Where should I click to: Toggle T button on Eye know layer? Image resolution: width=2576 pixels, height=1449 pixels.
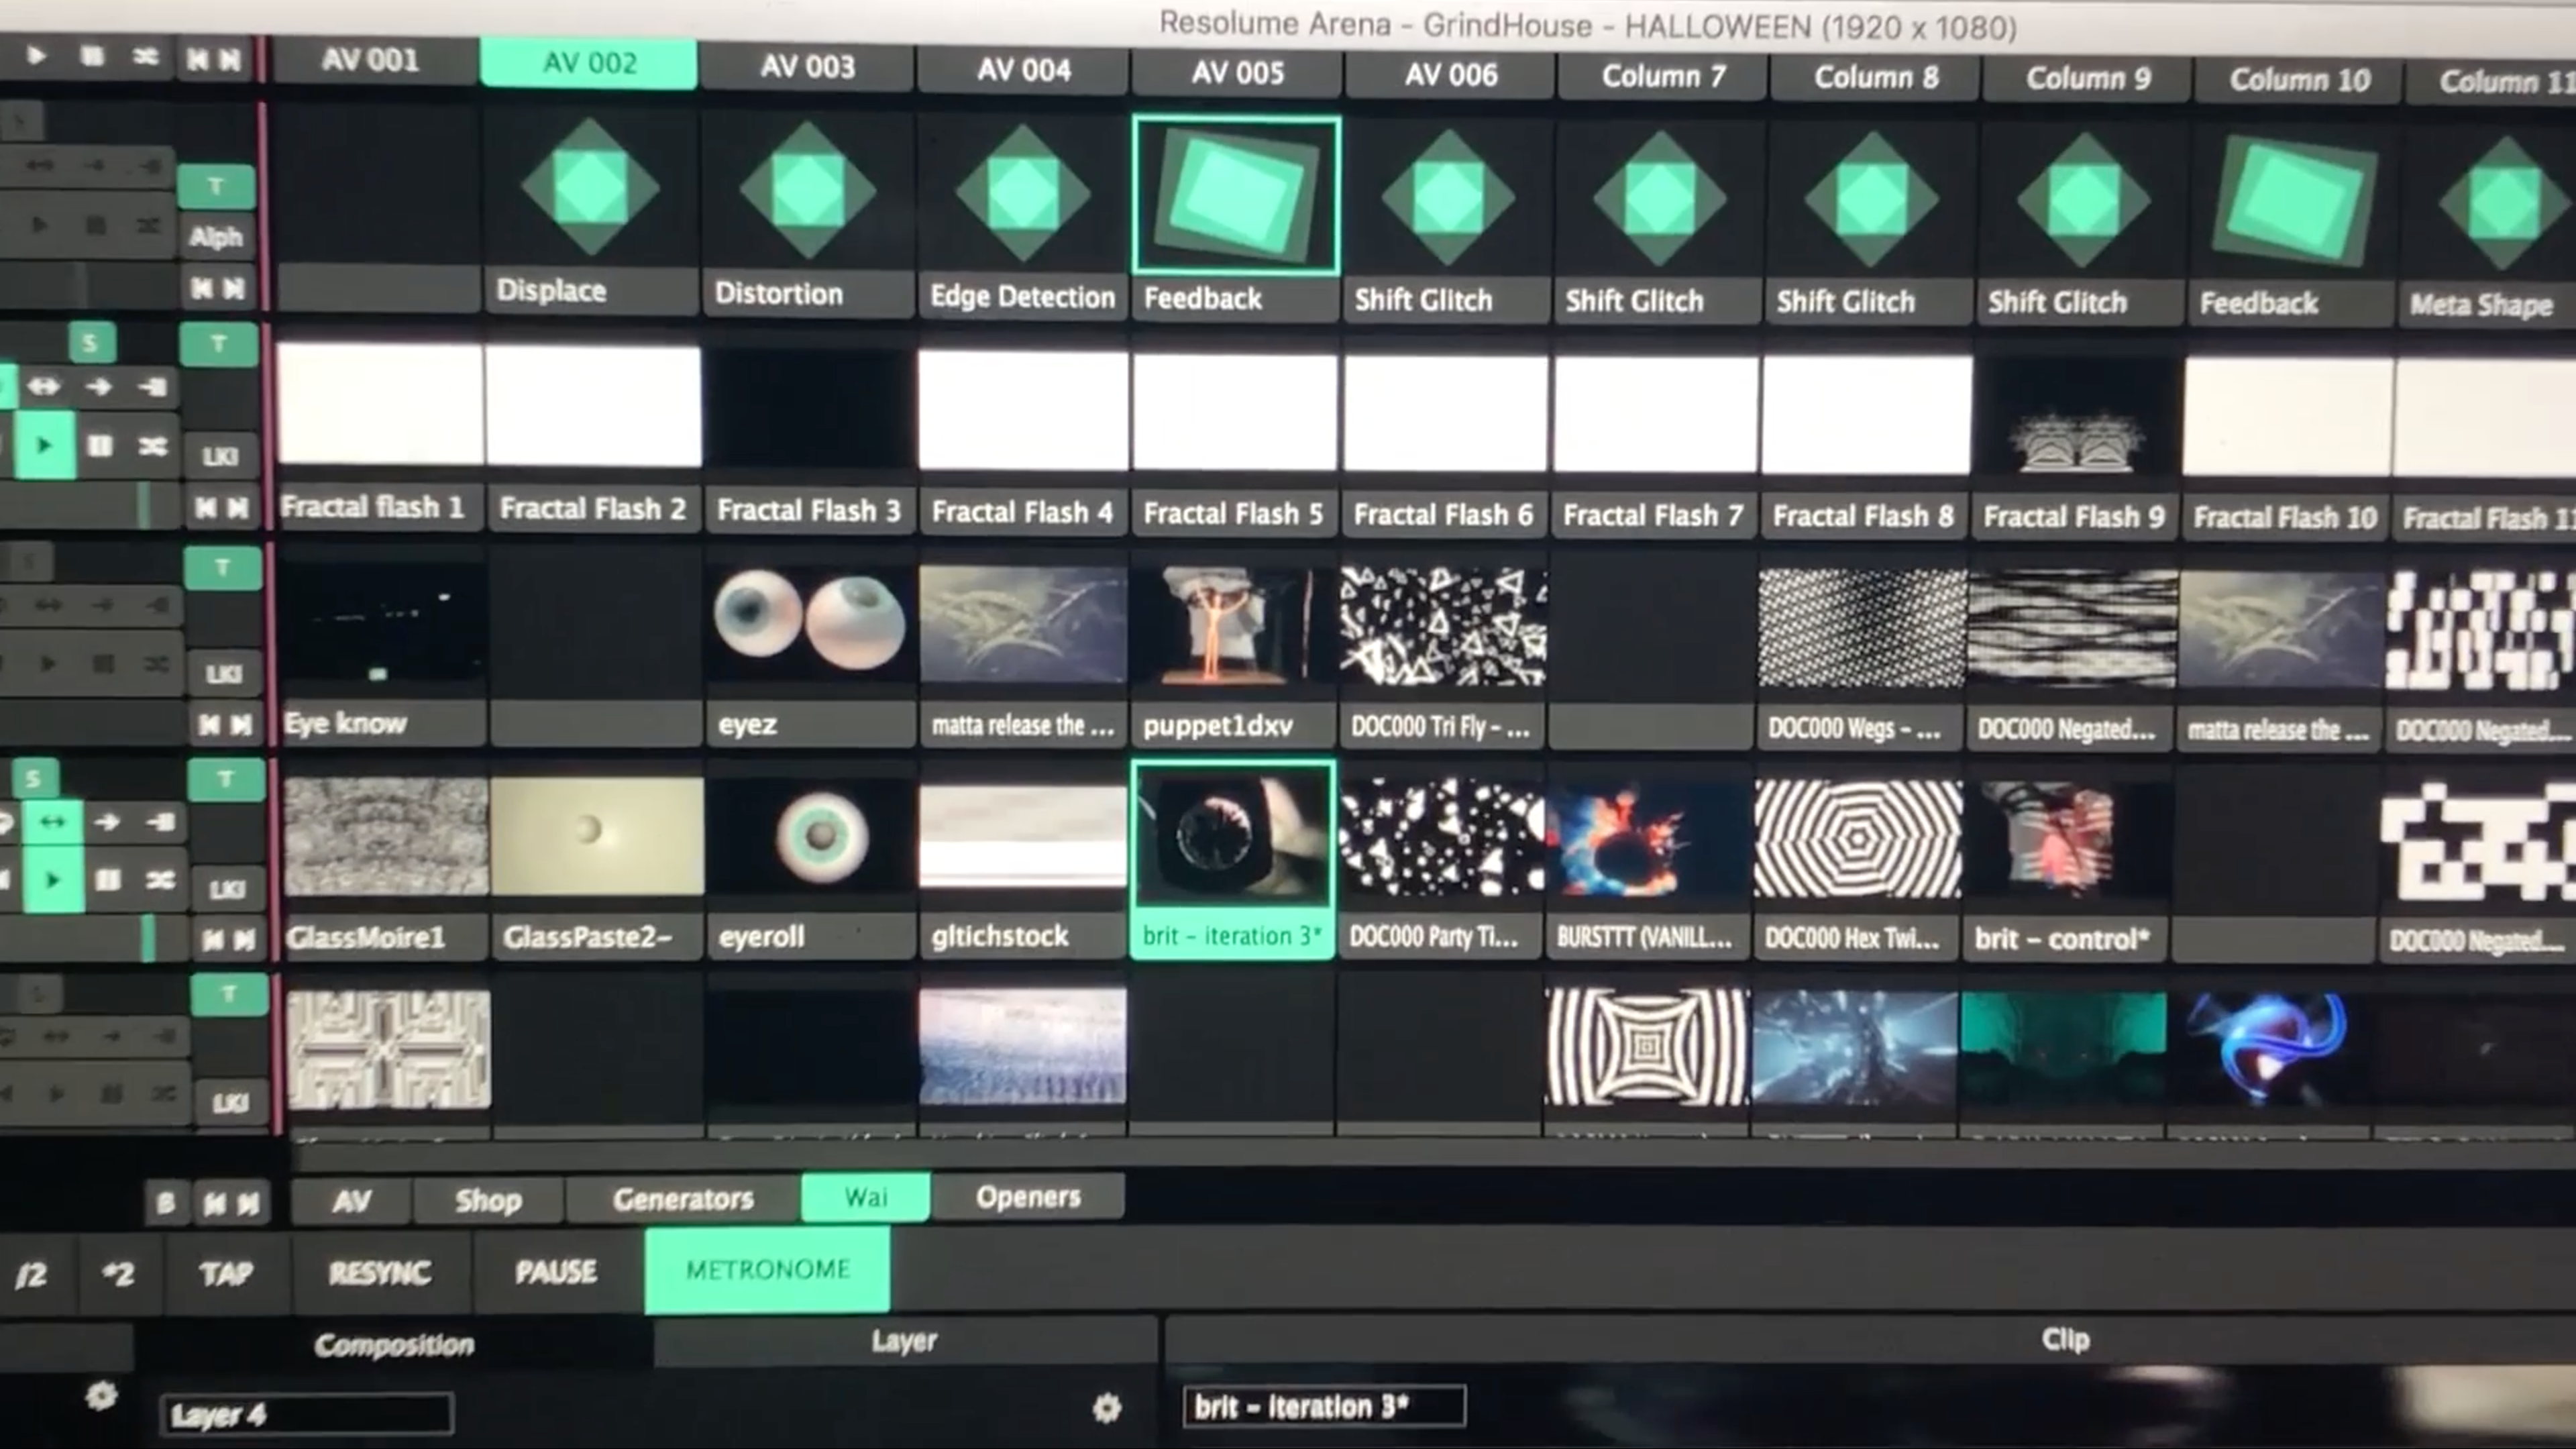point(222,567)
